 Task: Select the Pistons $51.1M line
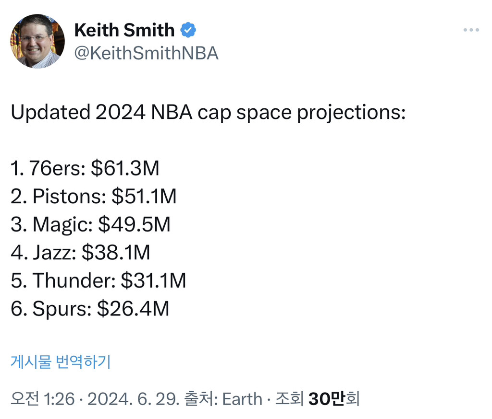pos(94,197)
